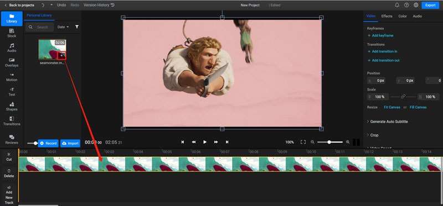The image size is (443, 206).
Task: Open the Date sort dropdown
Action: coord(63,27)
